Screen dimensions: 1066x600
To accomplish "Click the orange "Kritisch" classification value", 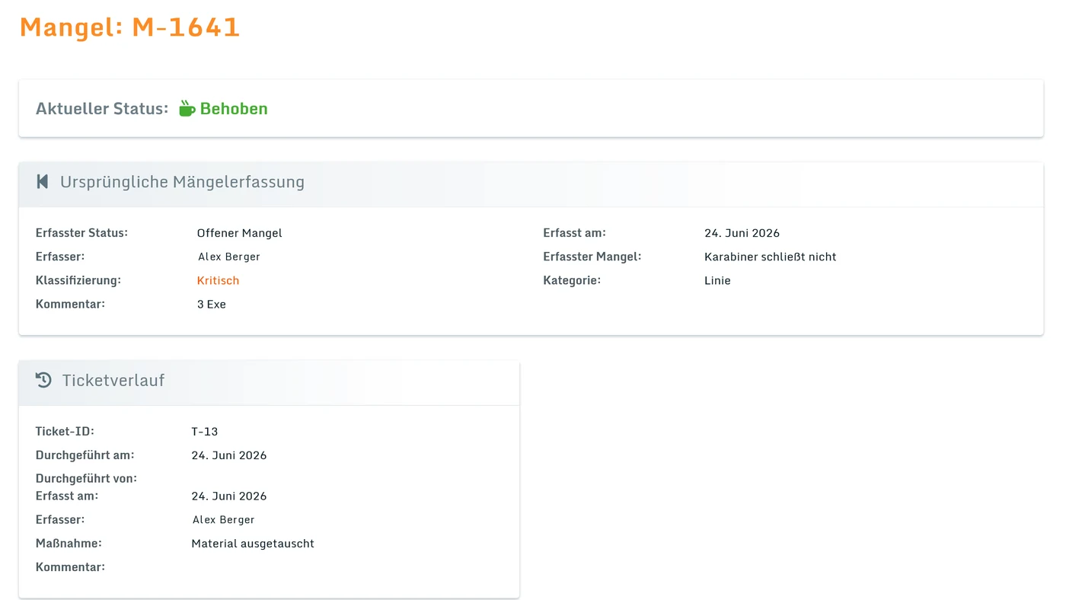I will (x=218, y=280).
